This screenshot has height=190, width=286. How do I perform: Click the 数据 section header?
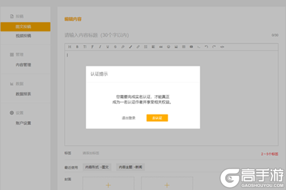click(17, 84)
